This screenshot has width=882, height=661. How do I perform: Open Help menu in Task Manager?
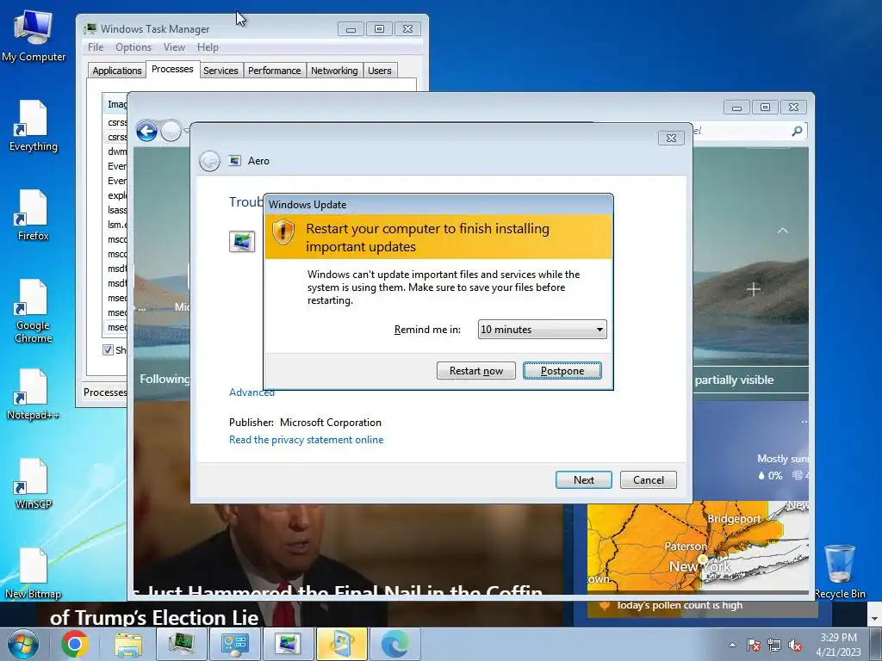[208, 47]
